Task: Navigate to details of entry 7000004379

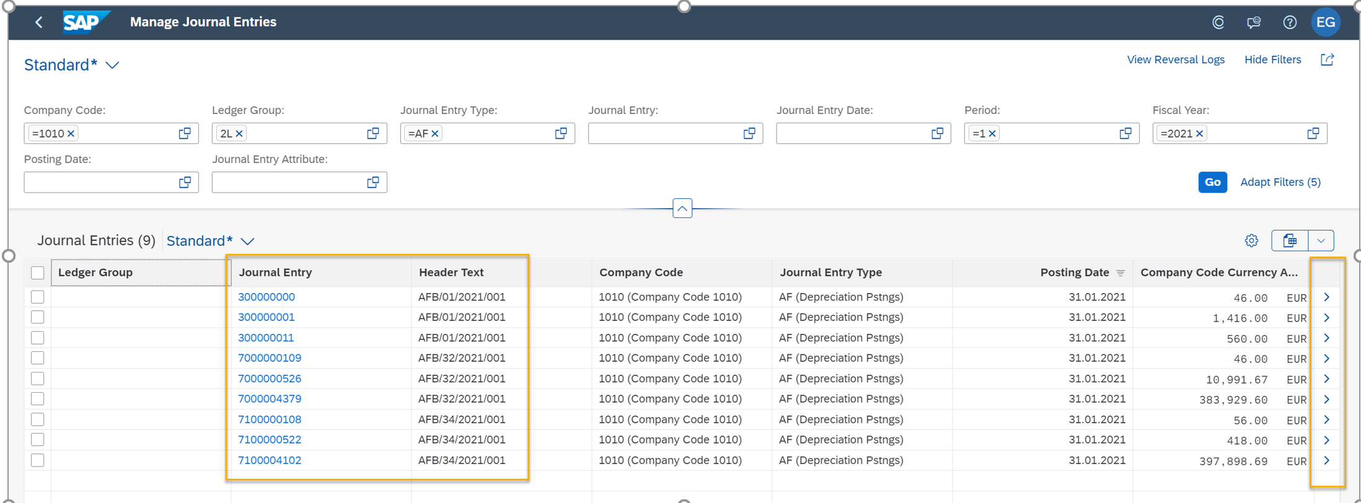Action: [x=1326, y=400]
